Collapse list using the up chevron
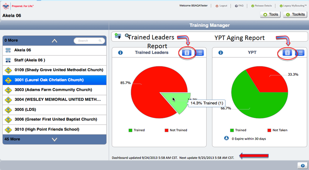 click(x=55, y=41)
